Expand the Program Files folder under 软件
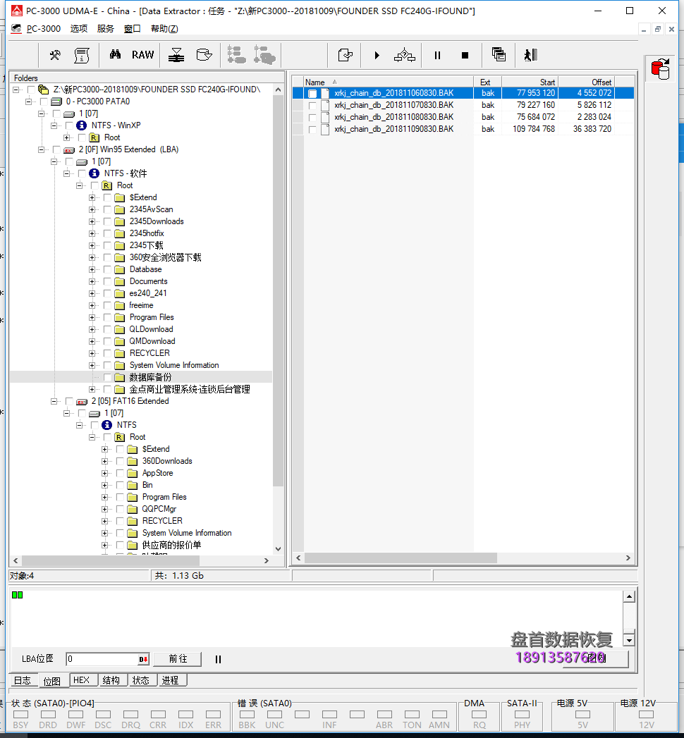 pos(92,317)
